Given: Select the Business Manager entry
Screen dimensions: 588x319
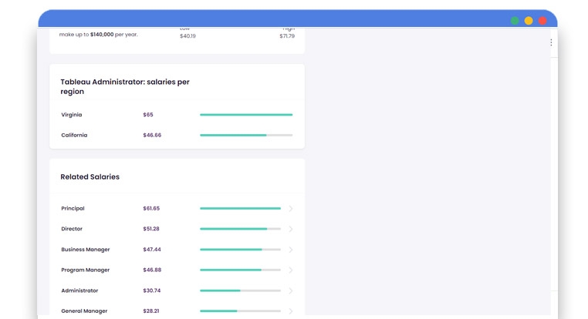Looking at the screenshot, I should pos(86,250).
